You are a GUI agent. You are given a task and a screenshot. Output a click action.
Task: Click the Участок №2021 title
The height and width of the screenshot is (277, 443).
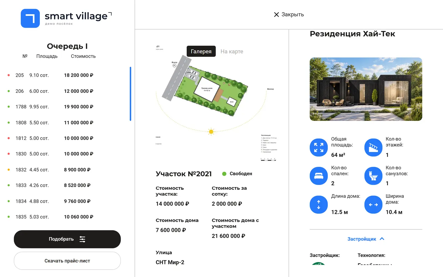(x=184, y=174)
